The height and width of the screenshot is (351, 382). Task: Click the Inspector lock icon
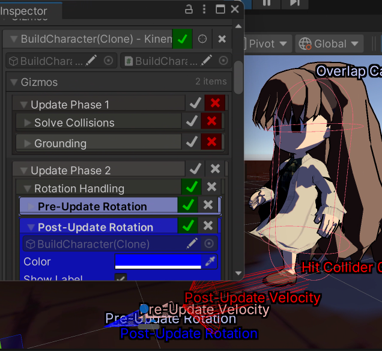pos(189,9)
